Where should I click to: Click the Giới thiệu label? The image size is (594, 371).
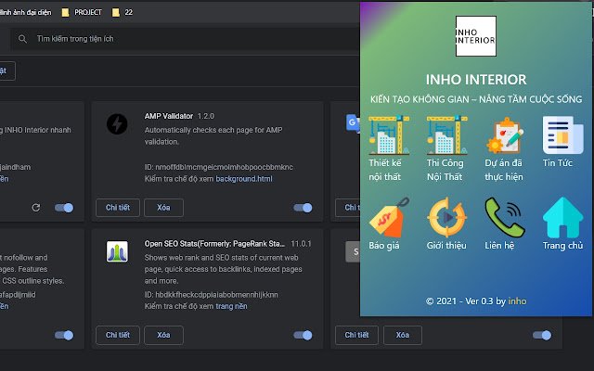point(446,245)
